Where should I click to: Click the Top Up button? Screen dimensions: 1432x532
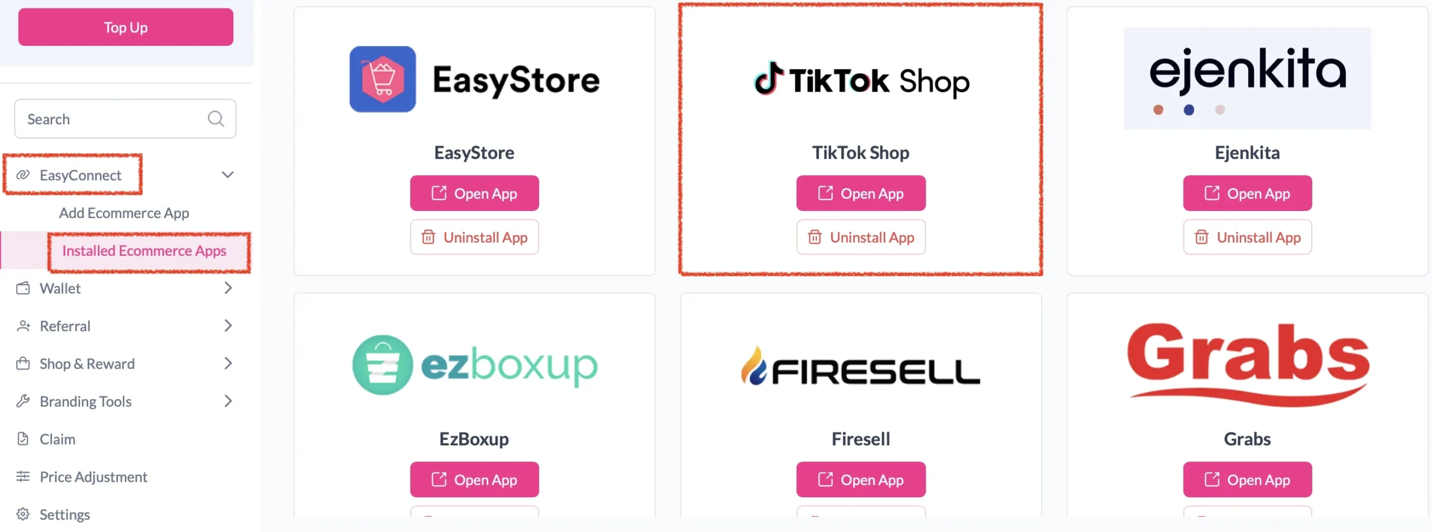[x=126, y=27]
